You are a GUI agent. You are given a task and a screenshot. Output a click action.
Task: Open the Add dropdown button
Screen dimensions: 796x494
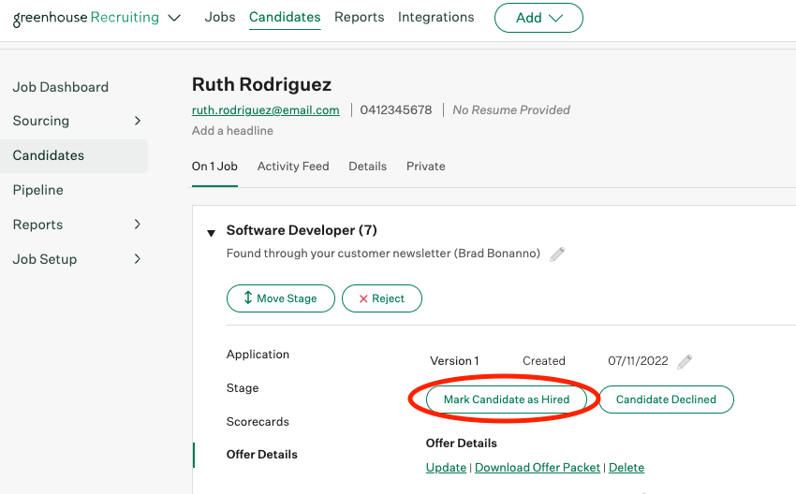pyautogui.click(x=538, y=18)
